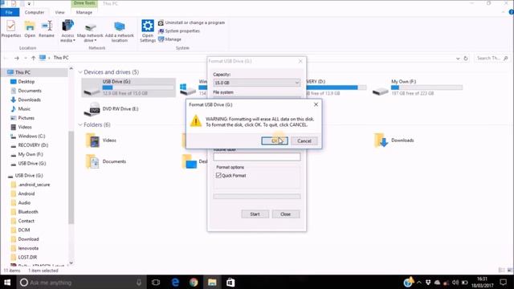Click Uninstall or change a program
This screenshot has height=289, width=514.
(x=191, y=22)
